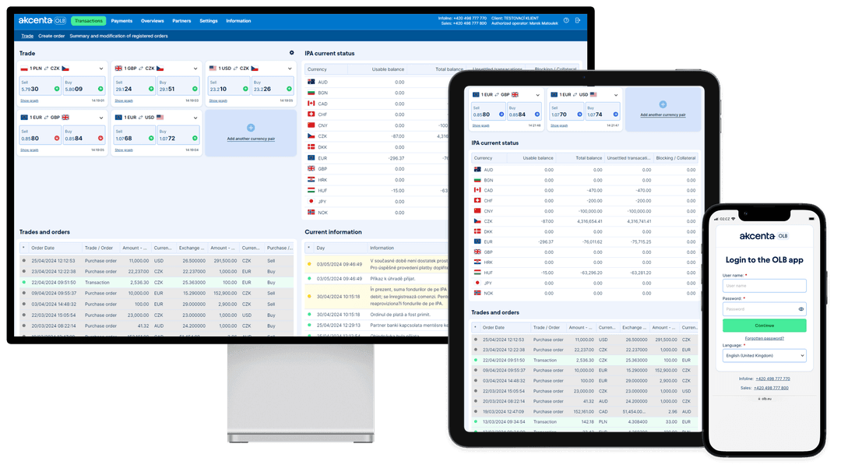Expand the 1 GBP/CZK pair chevron
The width and height of the screenshot is (841, 472).
[x=195, y=69]
